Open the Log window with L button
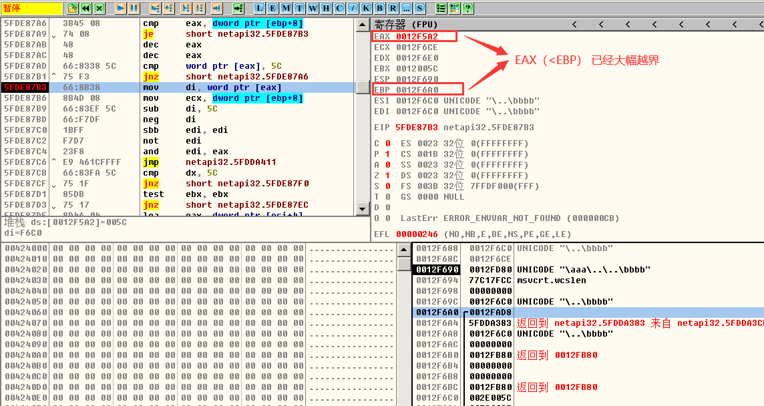The height and width of the screenshot is (406, 764). (x=259, y=8)
